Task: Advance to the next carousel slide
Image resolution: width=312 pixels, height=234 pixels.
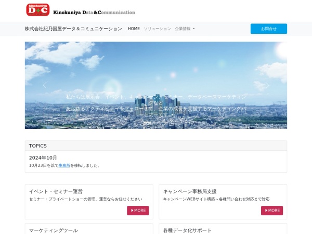Action: (x=267, y=85)
